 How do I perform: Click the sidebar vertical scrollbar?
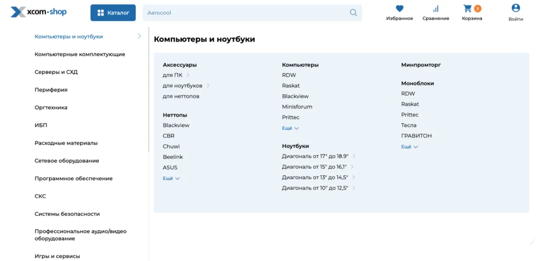[x=149, y=90]
